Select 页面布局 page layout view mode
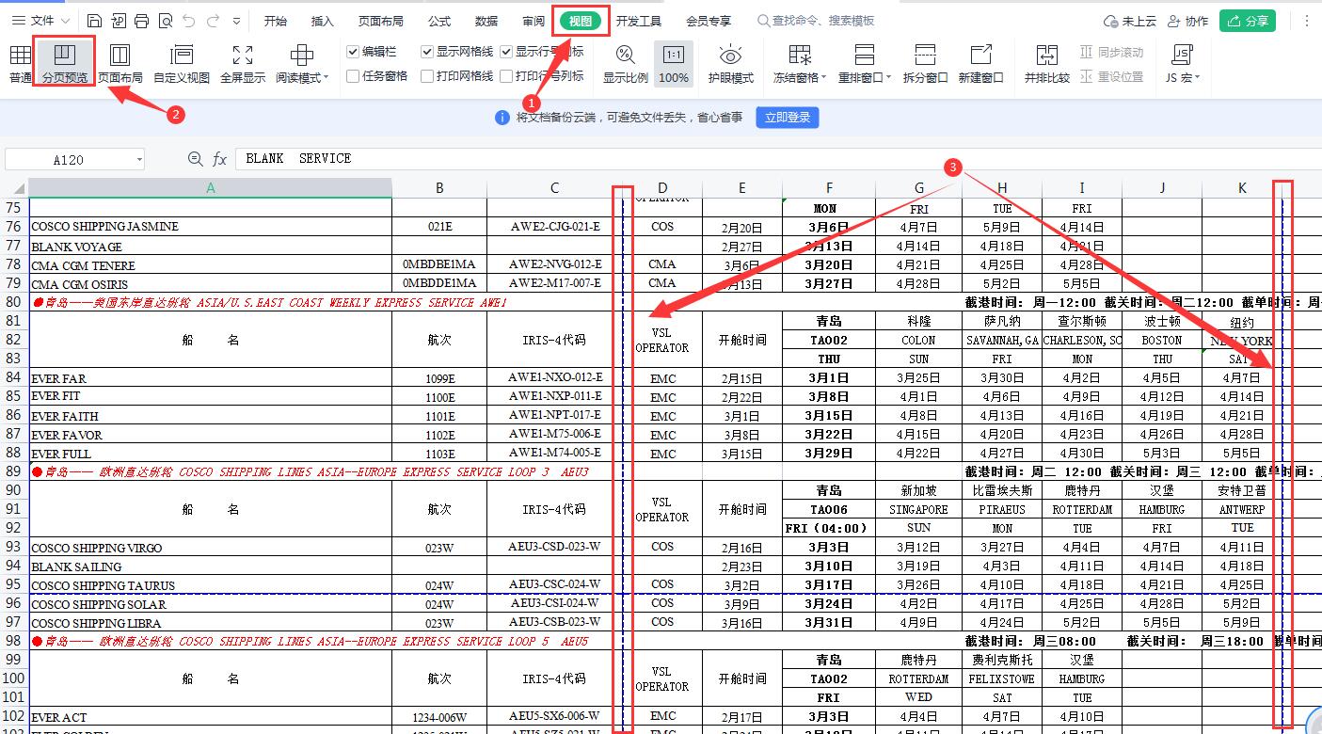 (x=119, y=64)
